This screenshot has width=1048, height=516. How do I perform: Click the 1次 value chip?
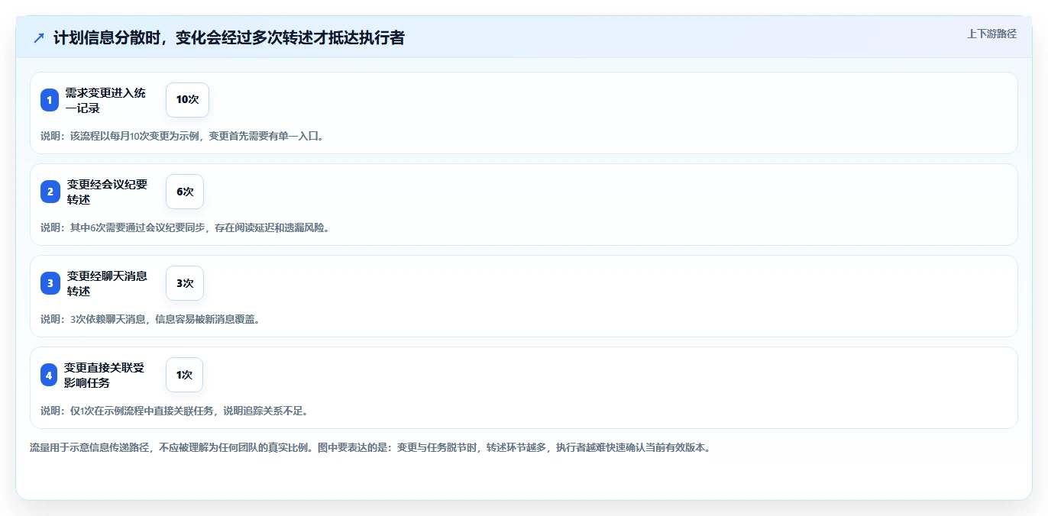(184, 375)
